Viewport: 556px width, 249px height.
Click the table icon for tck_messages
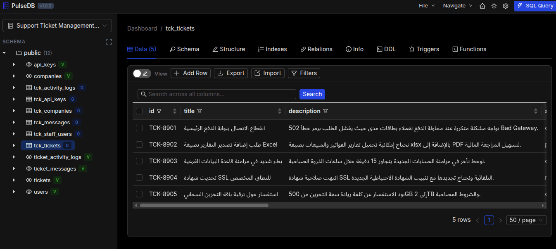(x=29, y=122)
